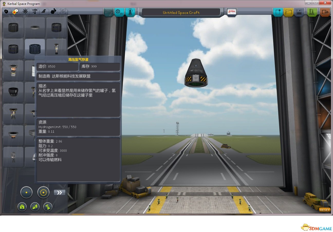Switch to the Structural parts tab
The image size is (333, 232).
34,12
